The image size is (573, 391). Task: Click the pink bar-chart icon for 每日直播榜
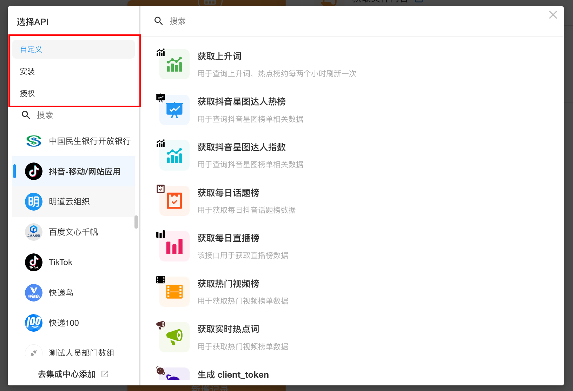[x=174, y=246]
